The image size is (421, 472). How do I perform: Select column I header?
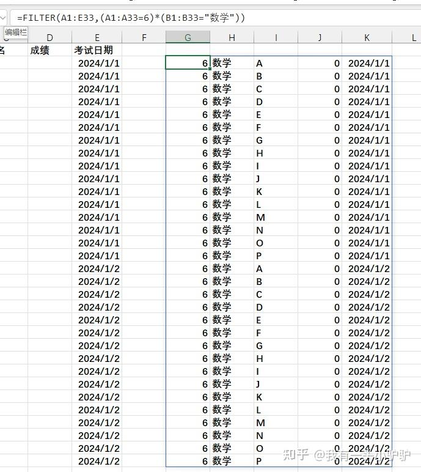(x=276, y=38)
